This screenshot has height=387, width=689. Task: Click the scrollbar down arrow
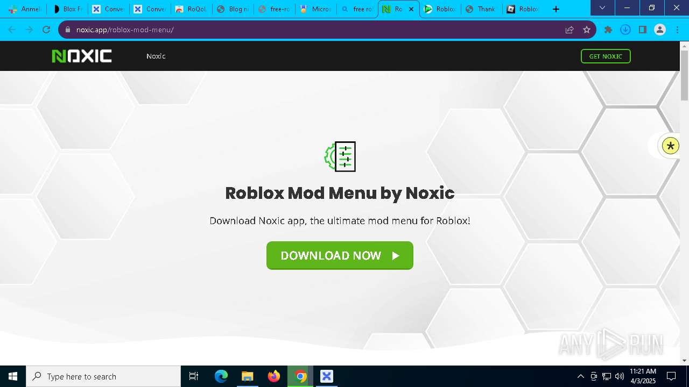pyautogui.click(x=684, y=361)
